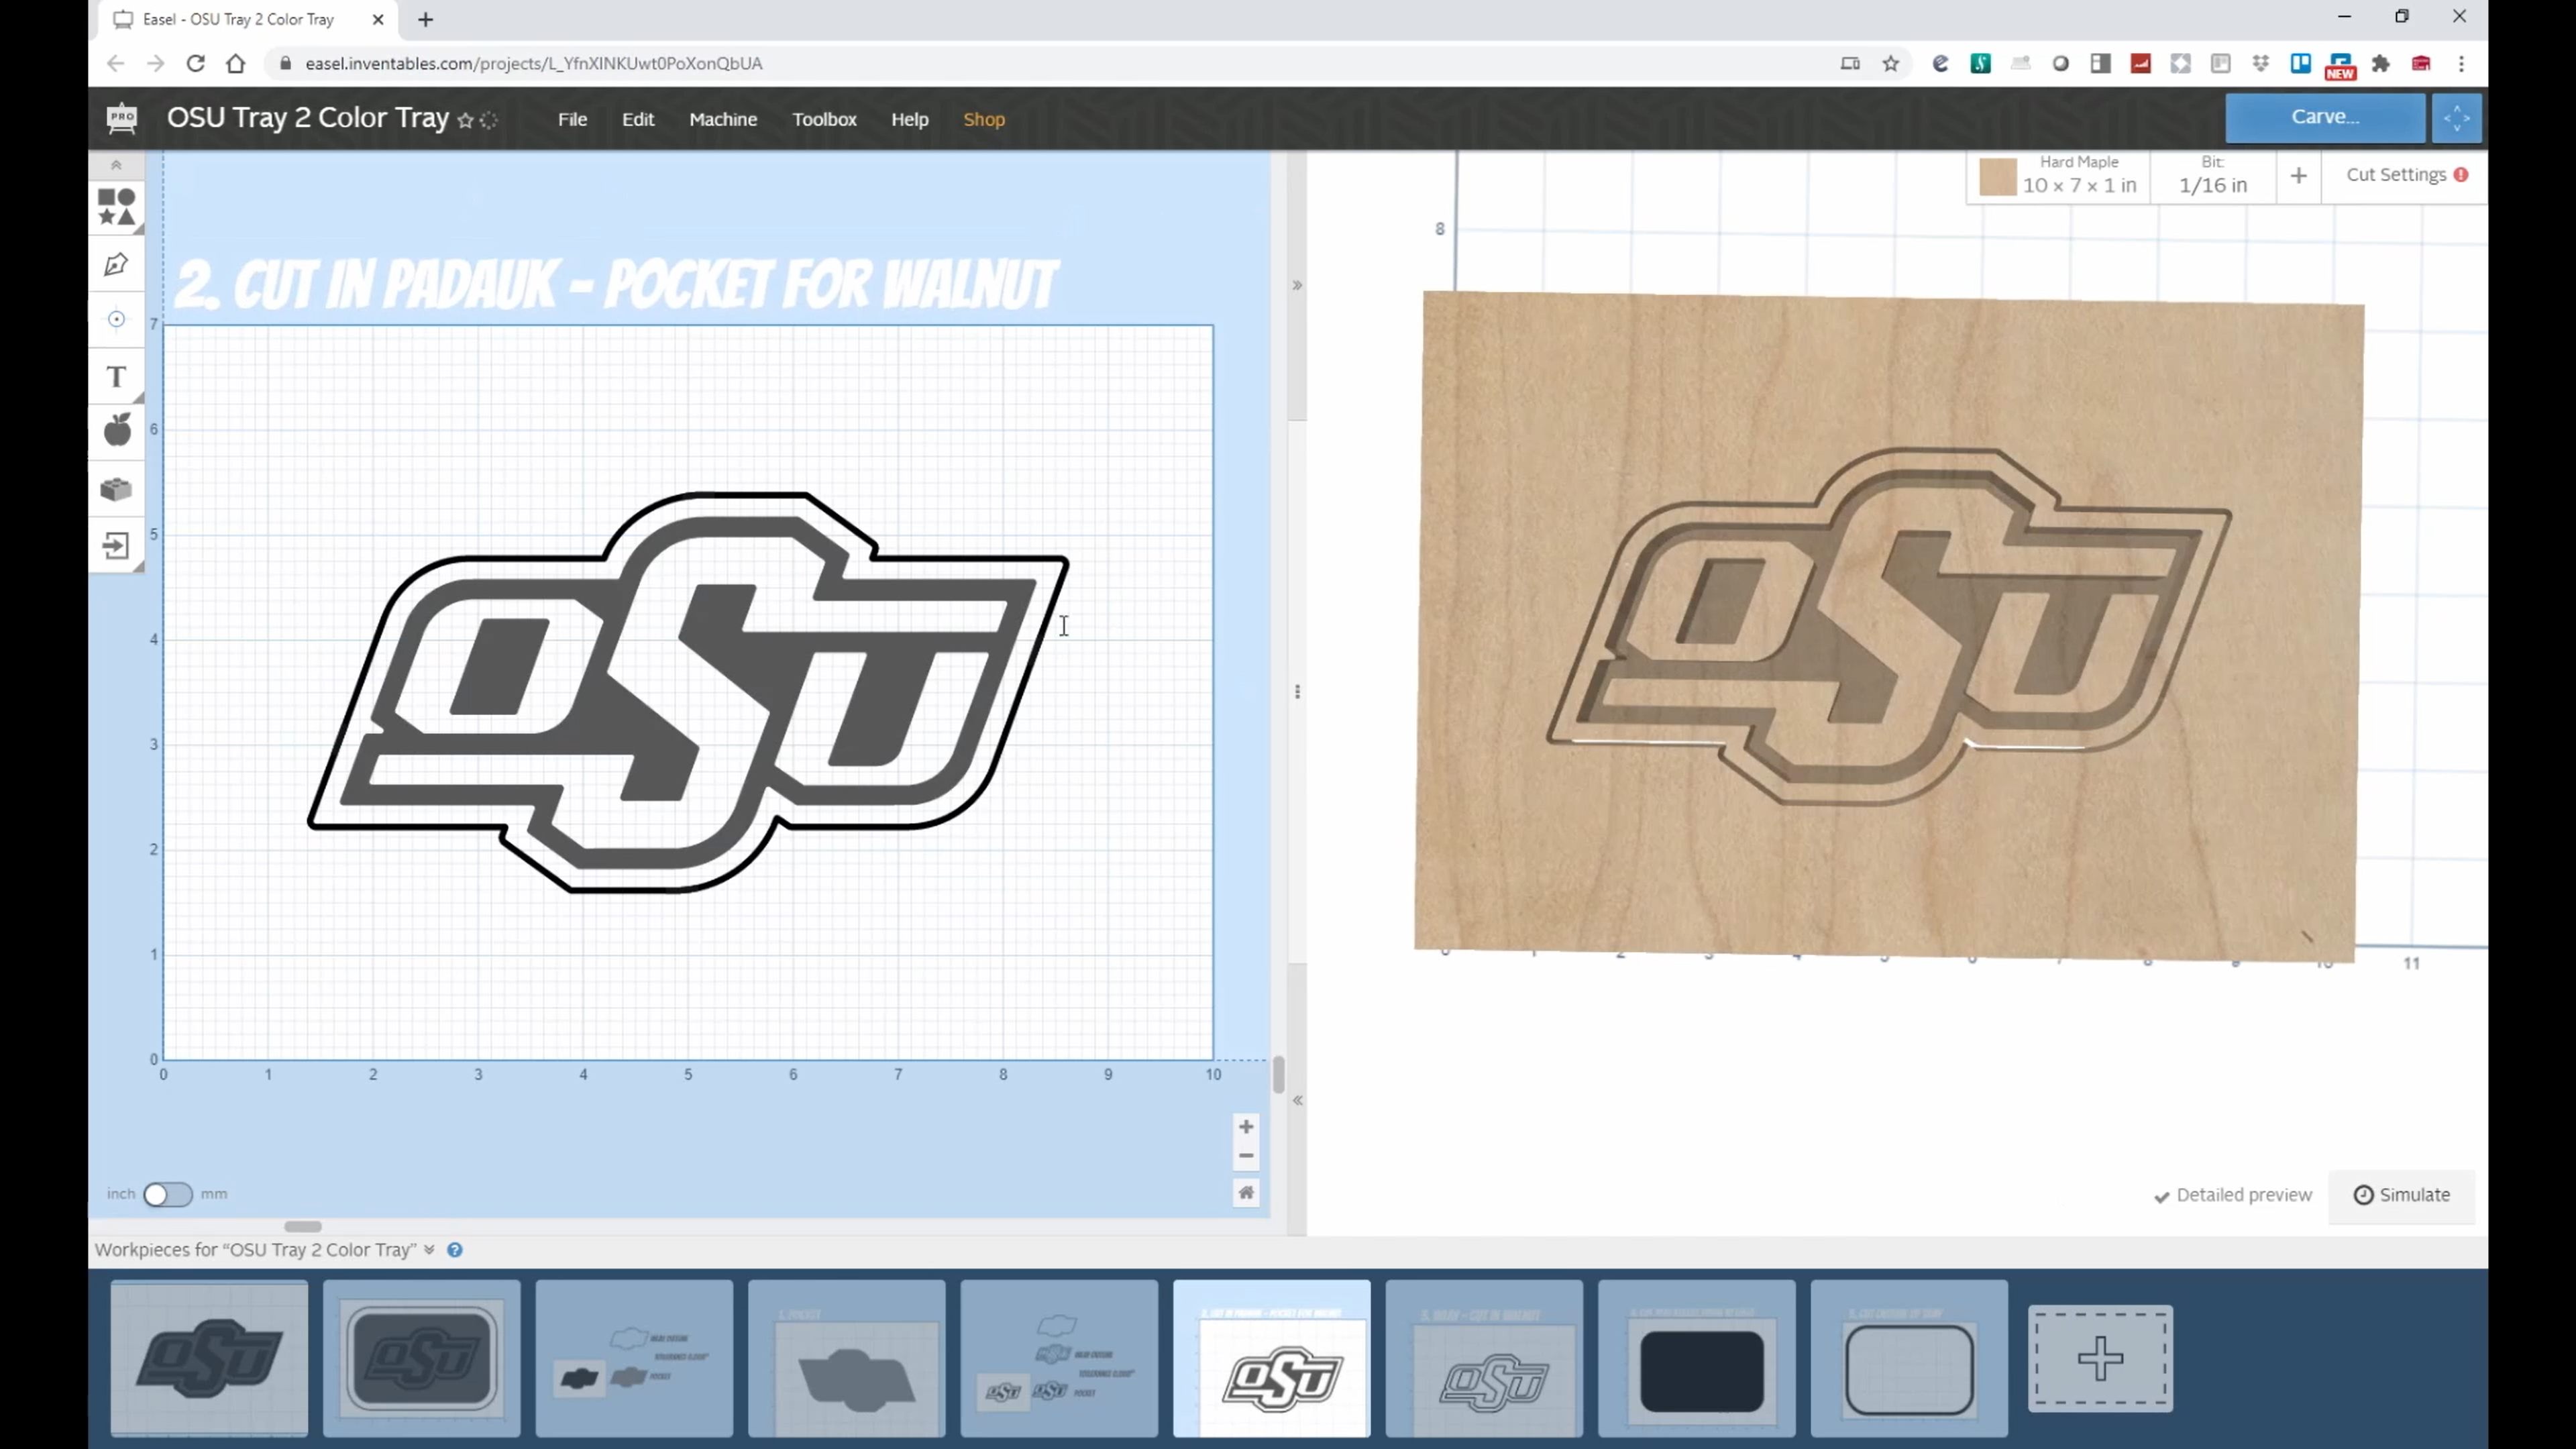Star the OSU Tray project as favorite
Screen dimensions: 2576x1449
pos(465,120)
